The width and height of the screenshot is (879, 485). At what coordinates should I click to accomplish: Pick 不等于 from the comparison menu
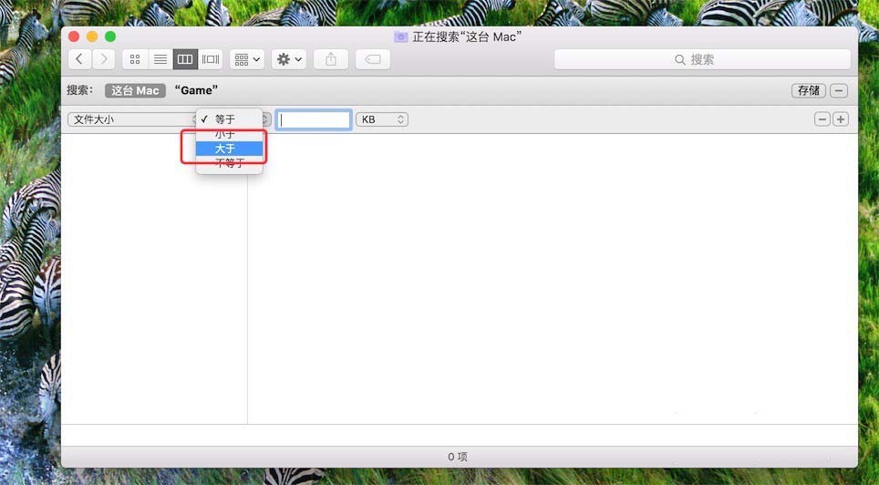(229, 163)
